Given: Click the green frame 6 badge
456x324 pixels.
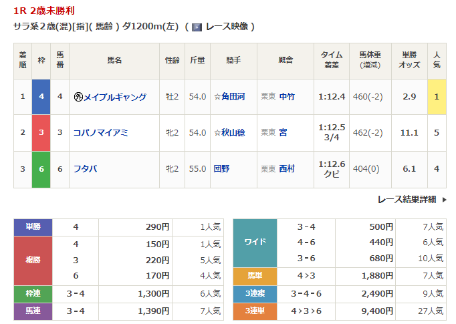Looking at the screenshot, I should point(41,169).
